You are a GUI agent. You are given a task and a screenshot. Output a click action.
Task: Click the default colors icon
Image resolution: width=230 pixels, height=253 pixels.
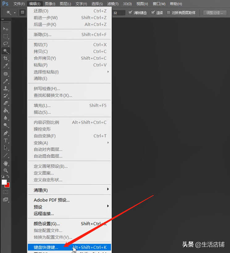3,176
